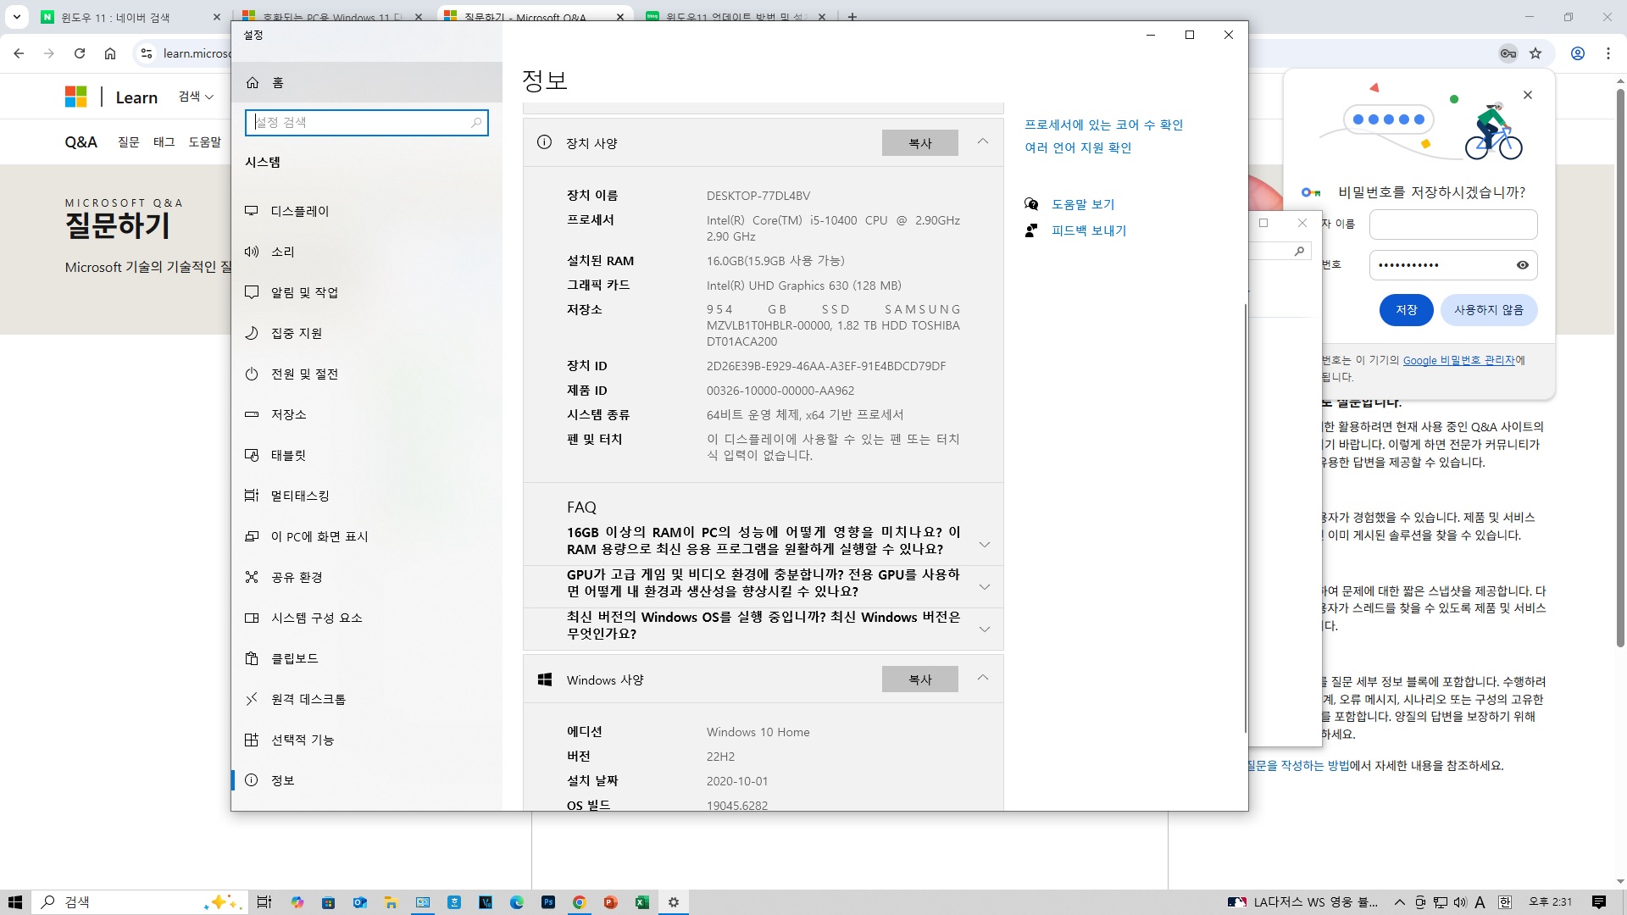
Task: Open 태블릿 tablet settings
Action: click(366, 455)
